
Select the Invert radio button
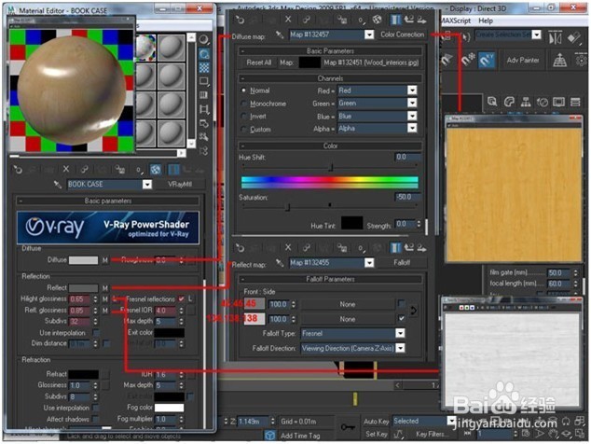(243, 117)
